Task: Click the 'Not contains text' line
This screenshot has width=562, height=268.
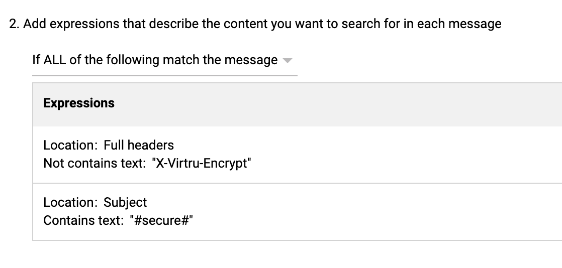Action: (x=147, y=164)
